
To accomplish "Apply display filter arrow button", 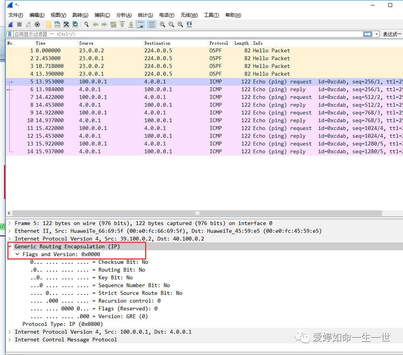I will pos(368,34).
